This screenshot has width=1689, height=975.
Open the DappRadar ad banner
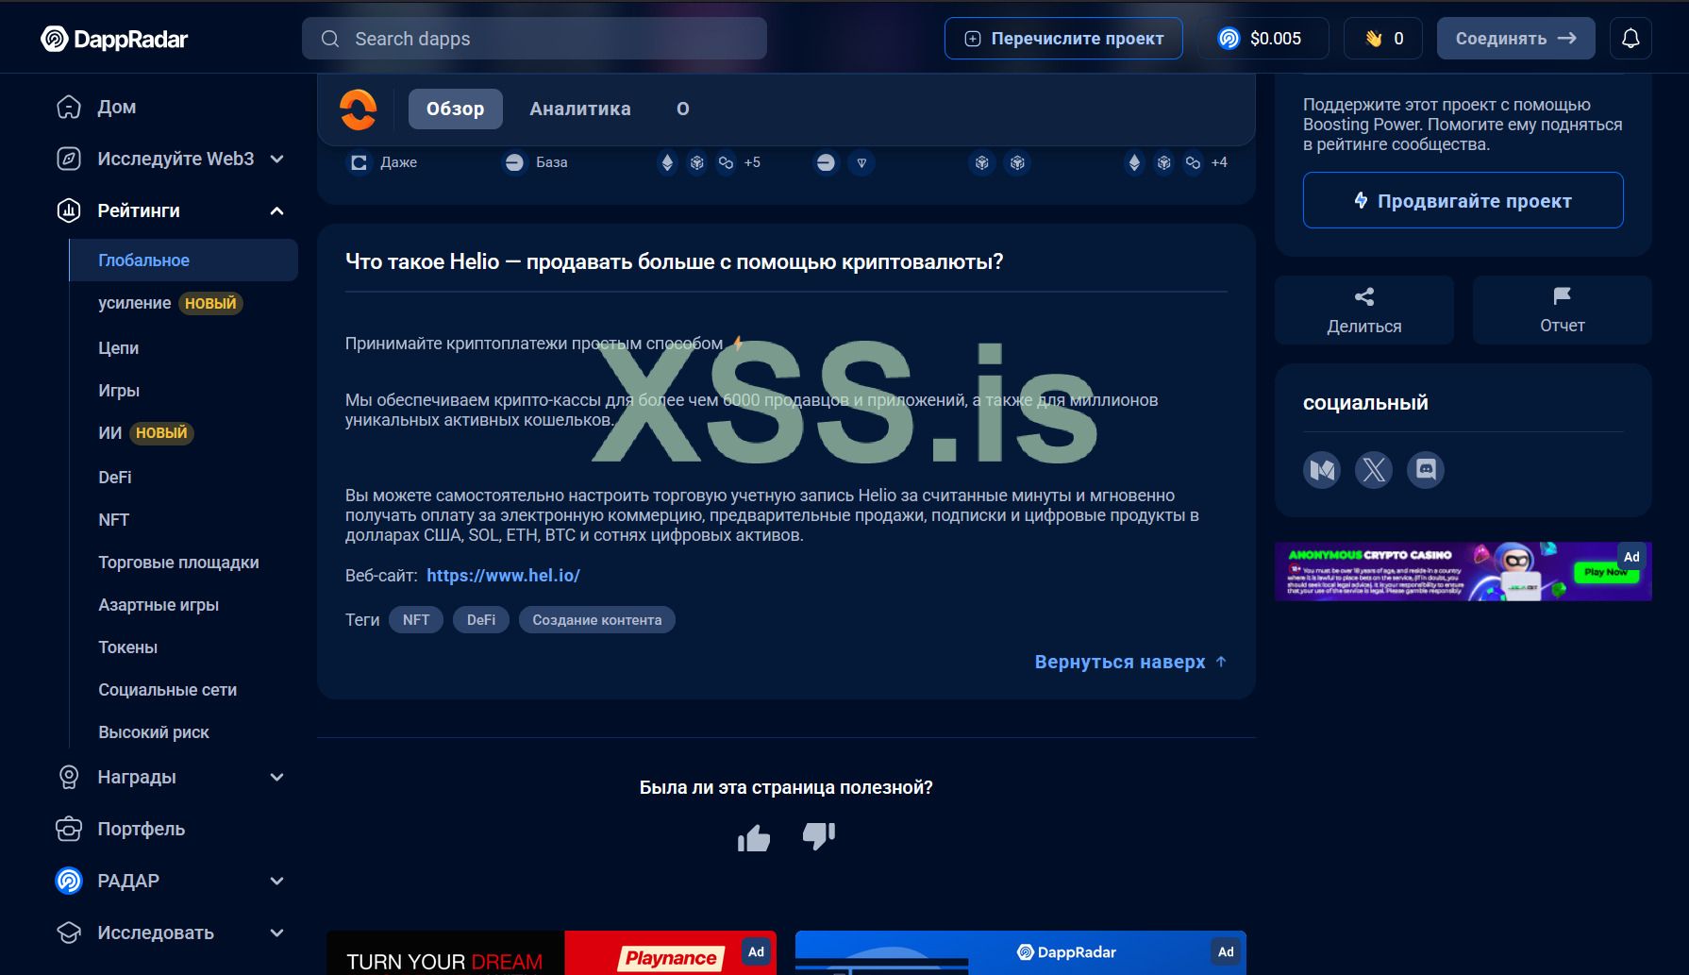click(1021, 953)
